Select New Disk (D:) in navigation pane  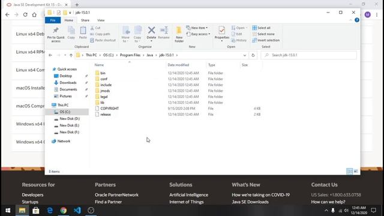(x=70, y=119)
